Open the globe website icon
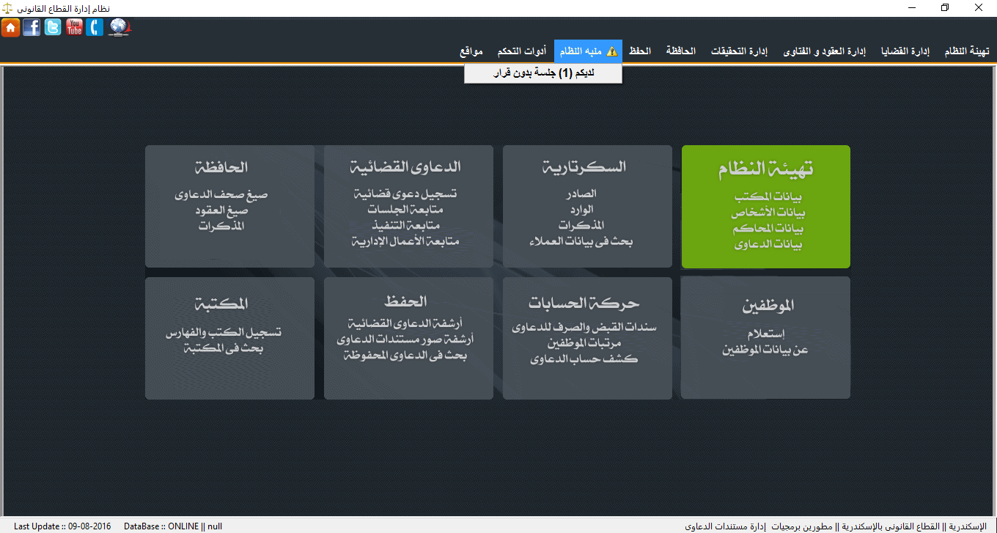The height and width of the screenshot is (533, 997). [x=119, y=28]
